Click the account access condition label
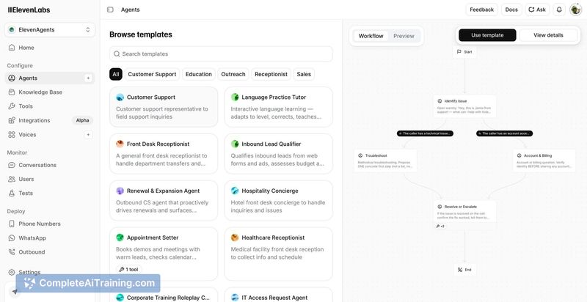 click(x=504, y=133)
